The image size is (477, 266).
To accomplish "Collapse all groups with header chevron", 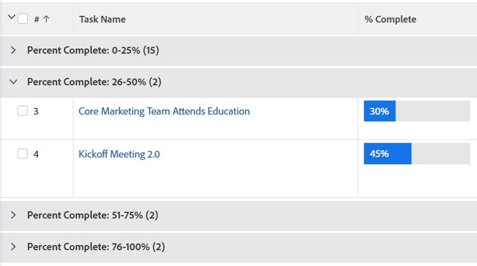I will pos(11,18).
